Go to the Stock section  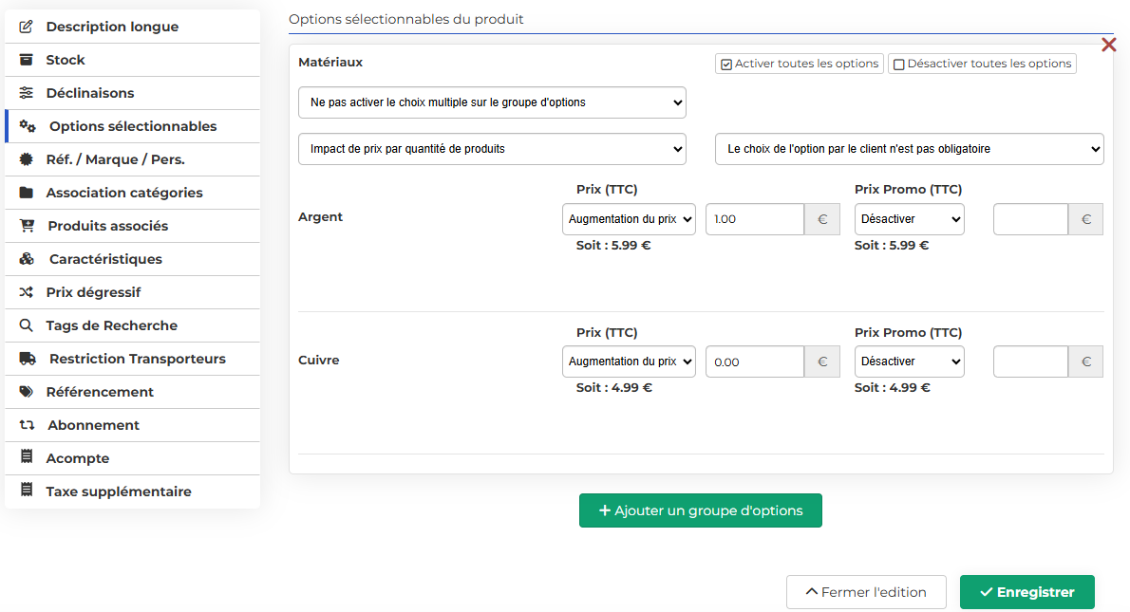pyautogui.click(x=133, y=60)
